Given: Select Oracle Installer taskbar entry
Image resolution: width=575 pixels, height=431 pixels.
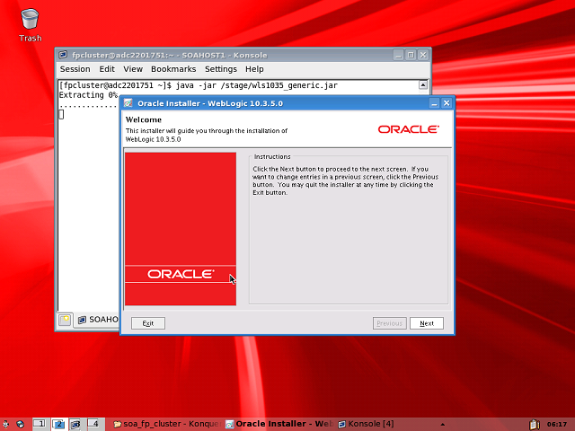Looking at the screenshot, I should (279, 424).
